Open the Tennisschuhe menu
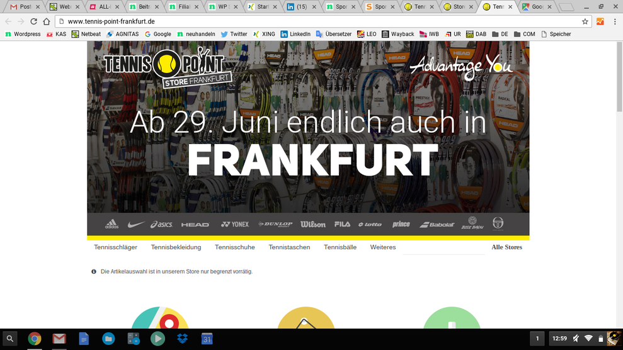The image size is (623, 350). click(x=235, y=247)
